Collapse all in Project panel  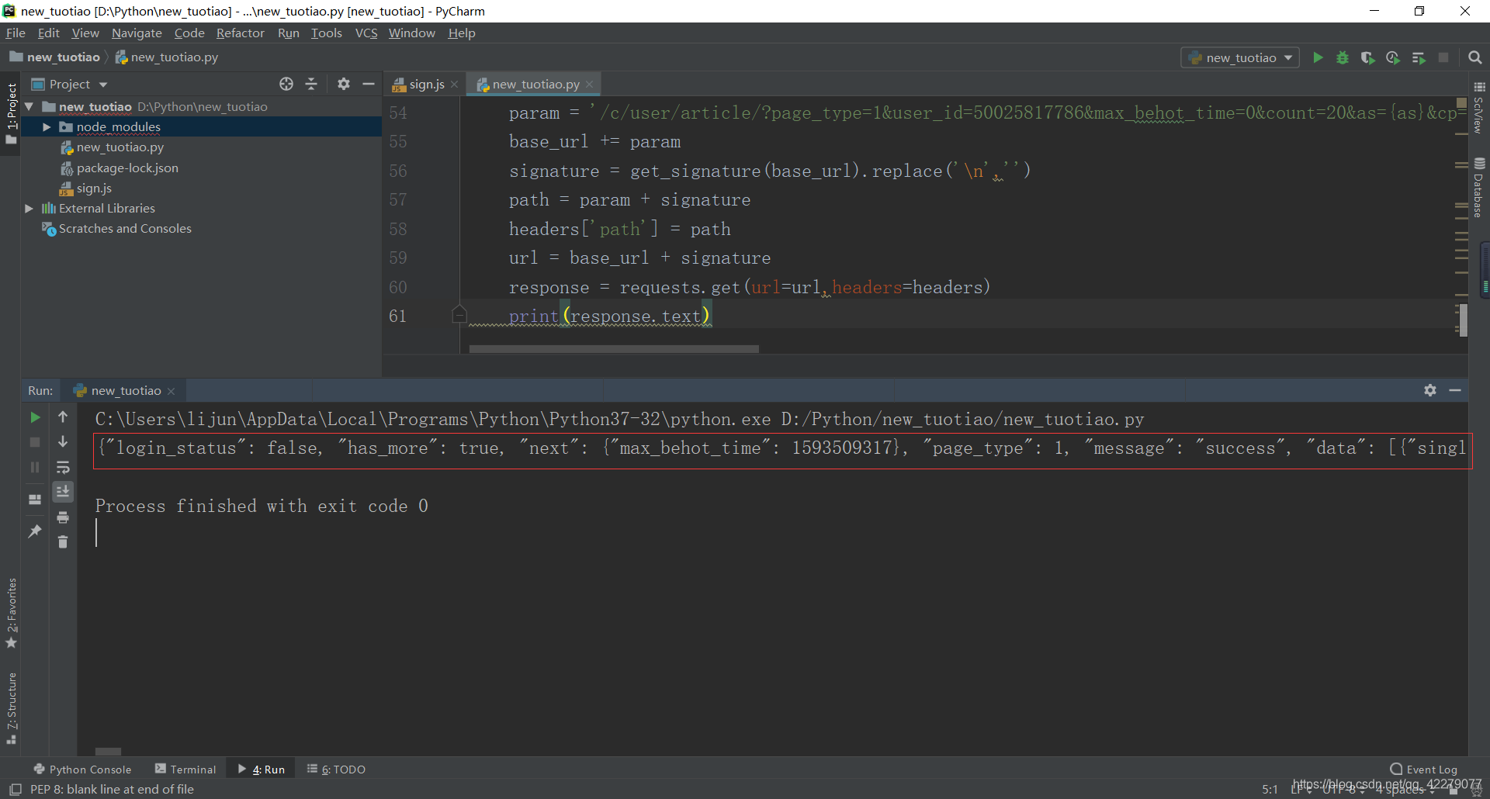pos(311,84)
